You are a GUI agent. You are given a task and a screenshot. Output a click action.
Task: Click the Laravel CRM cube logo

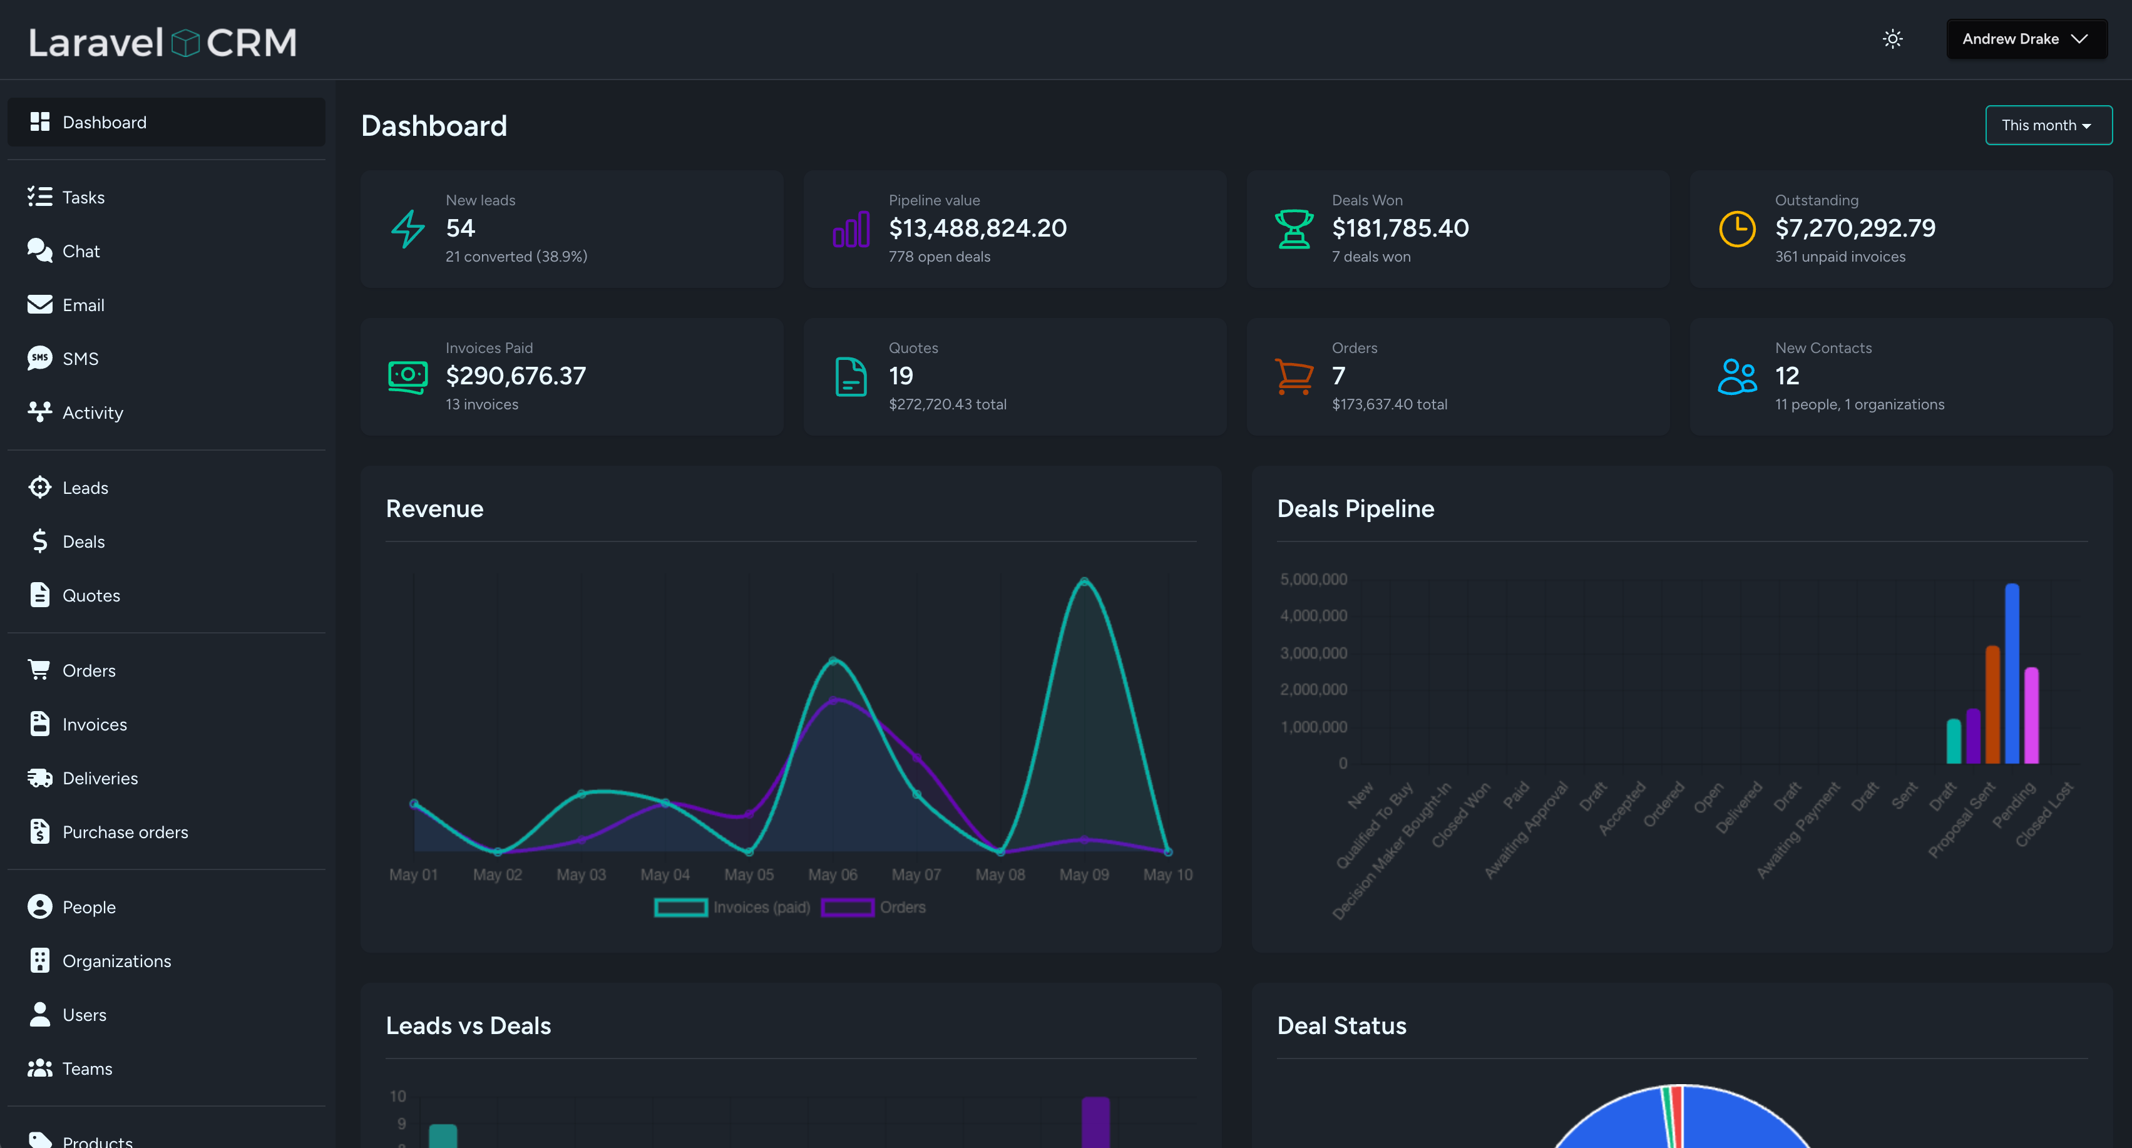click(185, 43)
